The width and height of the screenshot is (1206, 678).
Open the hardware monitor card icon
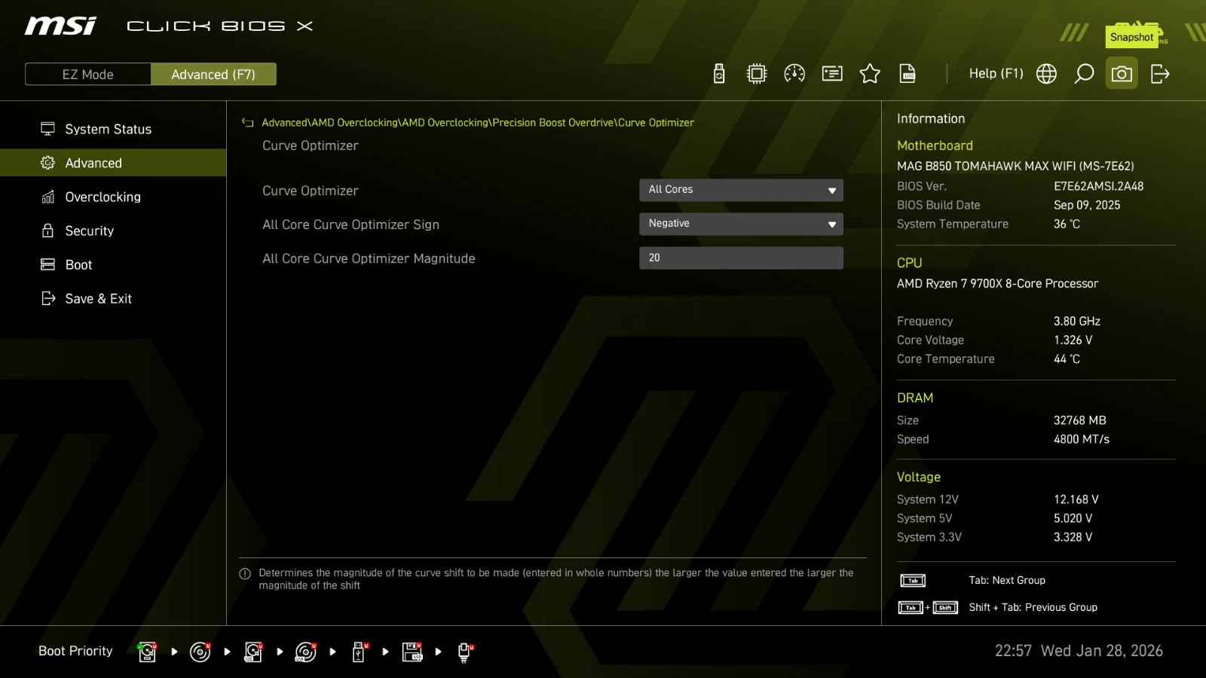pos(832,74)
